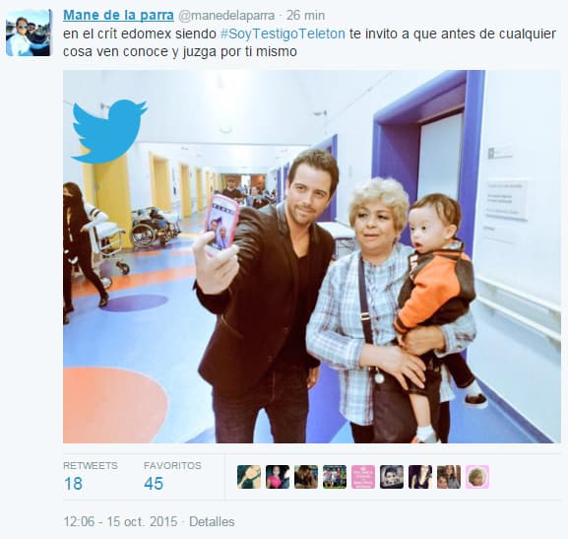Screen dimensions: 568x539
Task: Open third liker avatar in the row
Action: pos(306,477)
